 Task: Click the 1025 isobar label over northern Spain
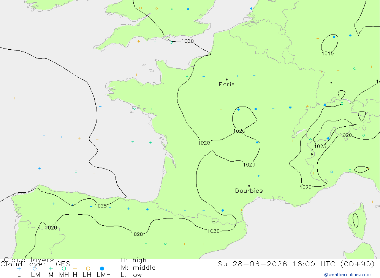101,206
